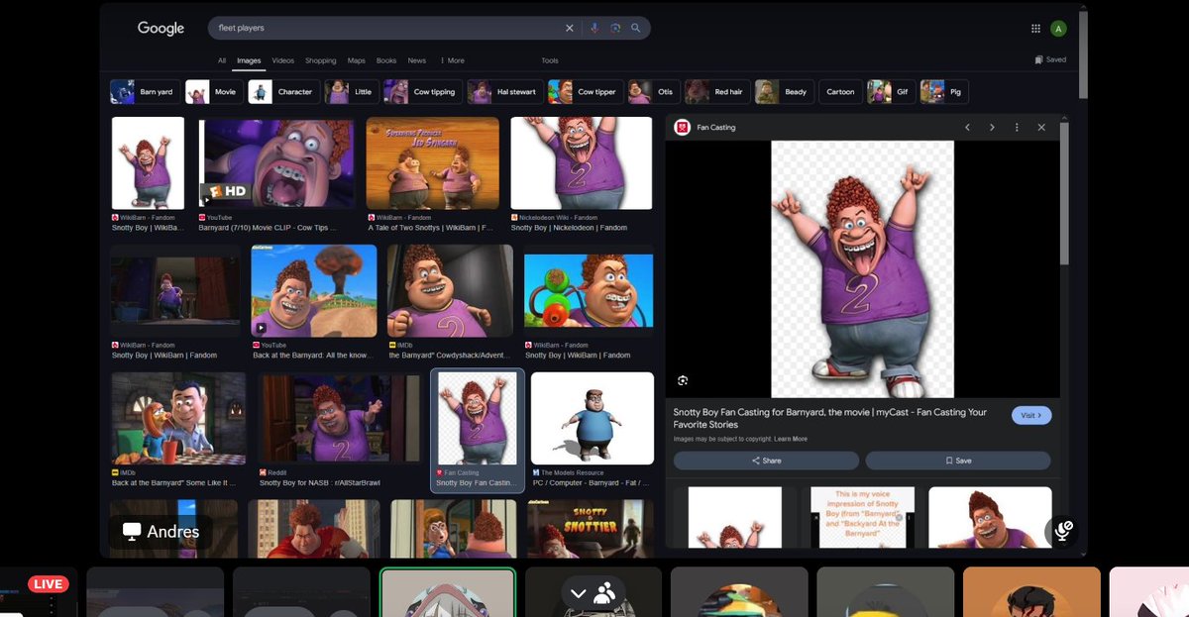The width and height of the screenshot is (1189, 617).
Task: Click the Share button
Action: point(766,461)
